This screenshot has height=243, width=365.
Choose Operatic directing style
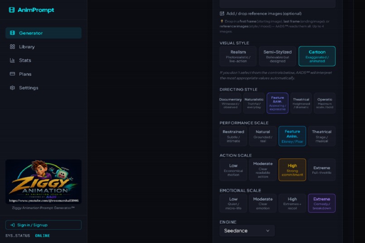coord(325,103)
